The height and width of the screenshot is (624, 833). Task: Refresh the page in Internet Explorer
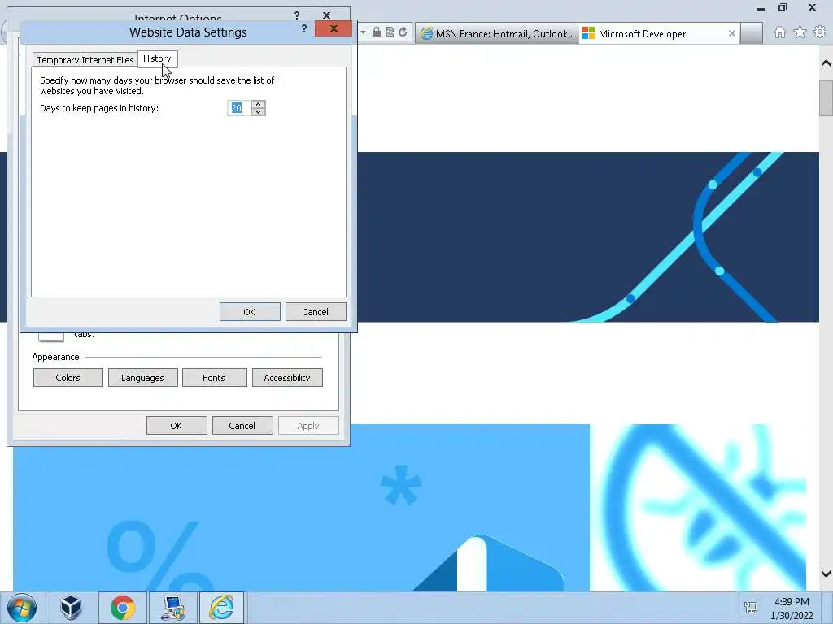tap(403, 32)
